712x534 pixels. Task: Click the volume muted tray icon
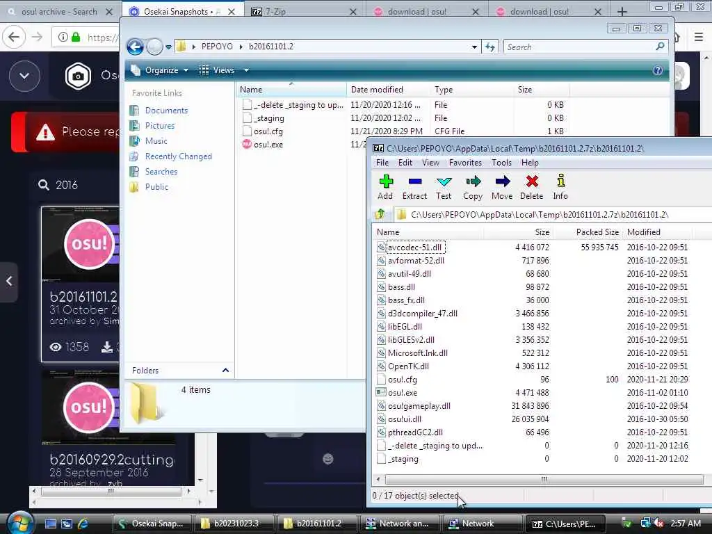pyautogui.click(x=659, y=523)
